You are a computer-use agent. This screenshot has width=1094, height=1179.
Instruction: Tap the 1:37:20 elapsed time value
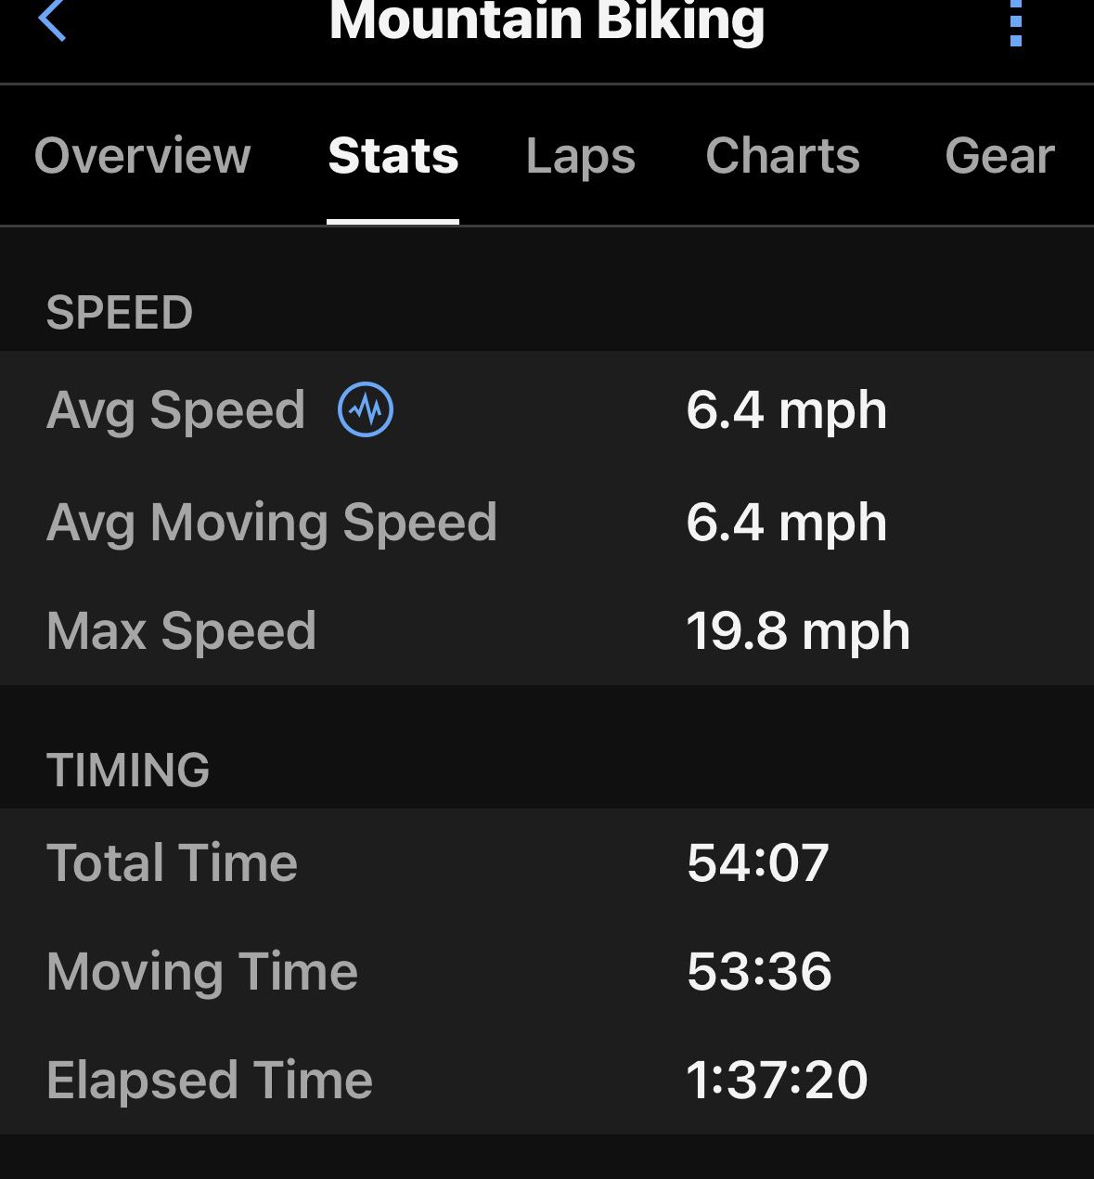tap(777, 1081)
